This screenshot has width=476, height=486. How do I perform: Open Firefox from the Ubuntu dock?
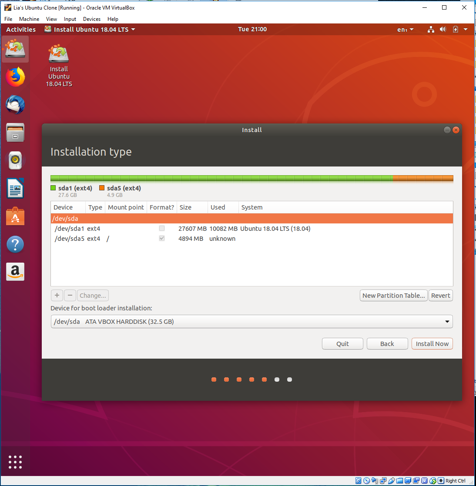click(15, 77)
